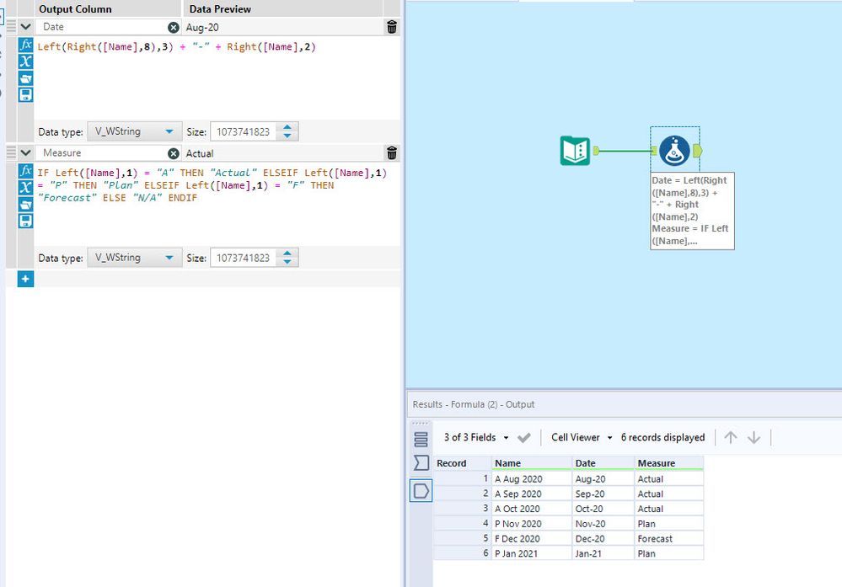The width and height of the screenshot is (842, 587).
Task: Open recent expressions folder for Measure expression
Action: (25, 204)
